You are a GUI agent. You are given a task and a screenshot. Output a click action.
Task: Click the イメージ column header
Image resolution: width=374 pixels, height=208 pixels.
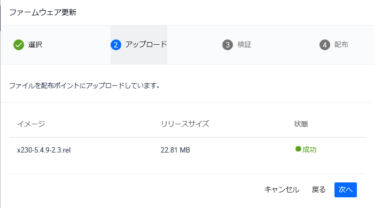pos(31,124)
